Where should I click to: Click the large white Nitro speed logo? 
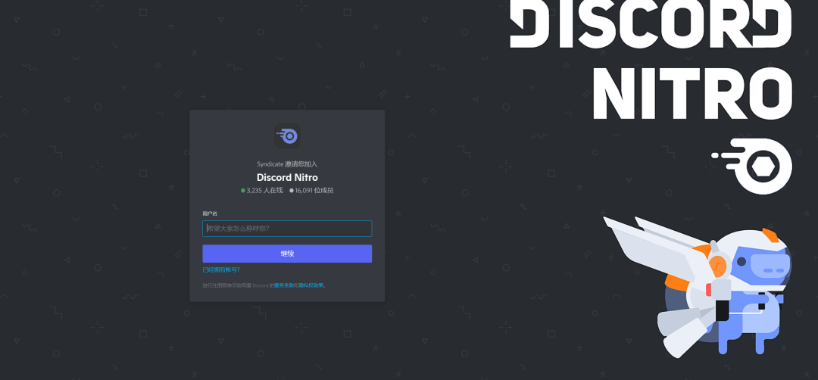(x=752, y=166)
